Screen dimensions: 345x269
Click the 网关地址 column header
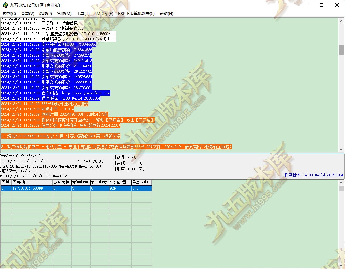pyautogui.click(x=32, y=182)
